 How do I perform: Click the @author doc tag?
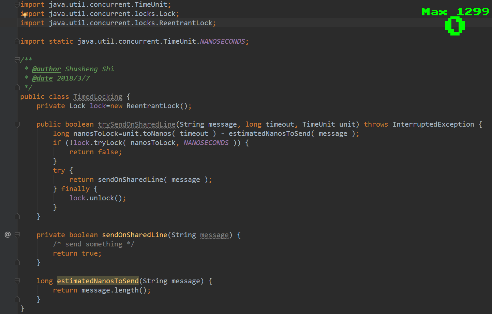coord(46,69)
